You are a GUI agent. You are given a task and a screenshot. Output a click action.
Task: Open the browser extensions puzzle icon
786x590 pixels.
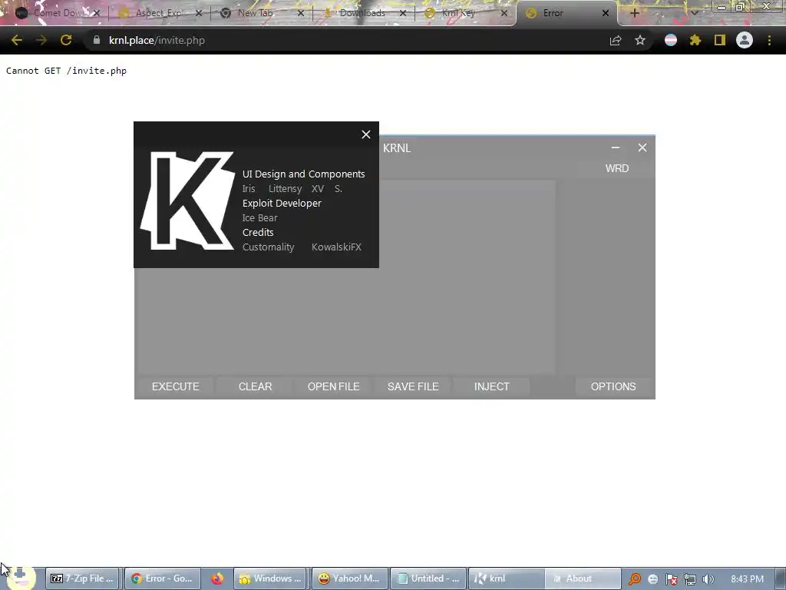click(x=695, y=40)
